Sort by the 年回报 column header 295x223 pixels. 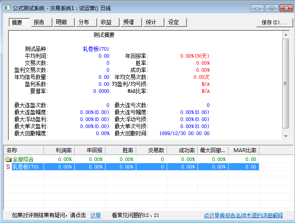coord(90,150)
